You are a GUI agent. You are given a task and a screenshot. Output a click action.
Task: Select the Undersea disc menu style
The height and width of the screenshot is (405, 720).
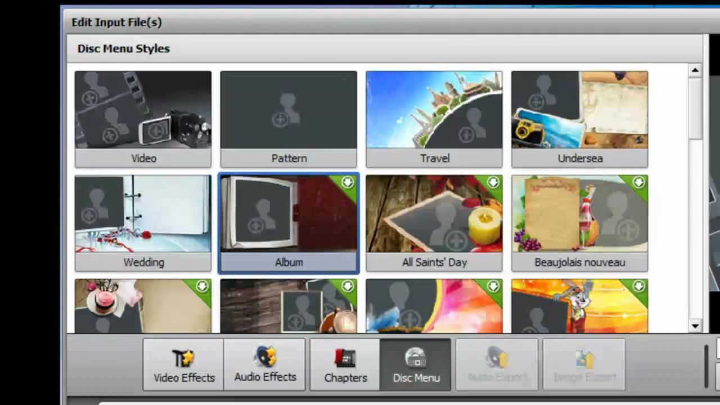(x=580, y=119)
